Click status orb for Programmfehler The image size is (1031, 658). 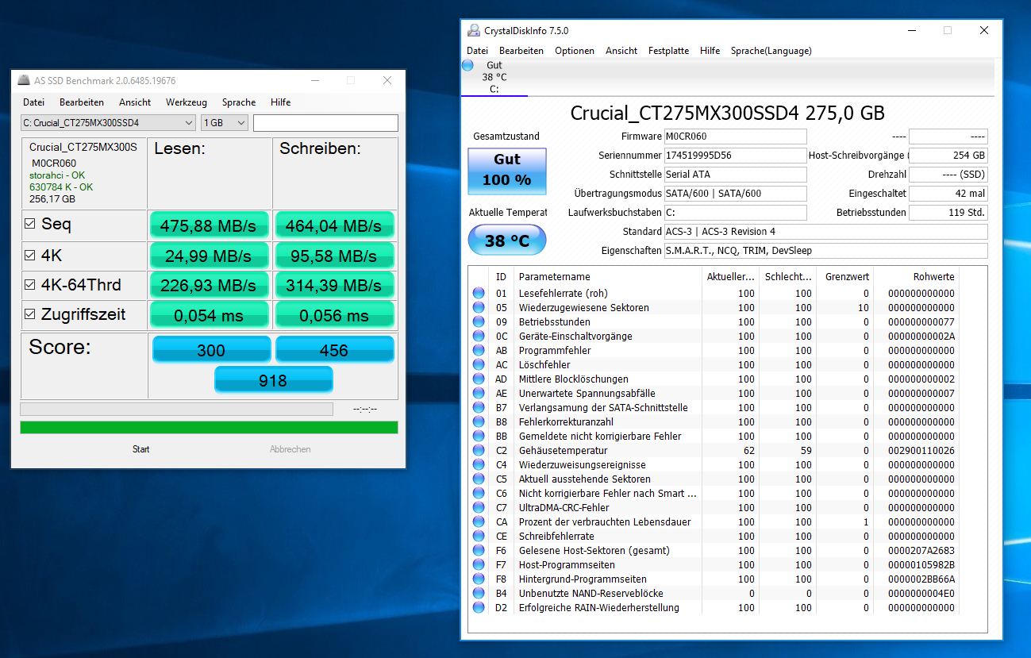[479, 350]
